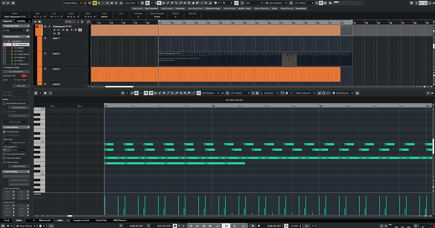Click the Play button in transport bar

point(234,226)
